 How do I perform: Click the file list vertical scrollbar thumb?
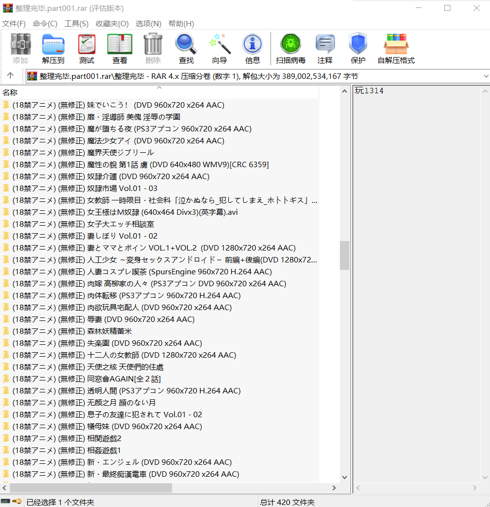click(345, 255)
